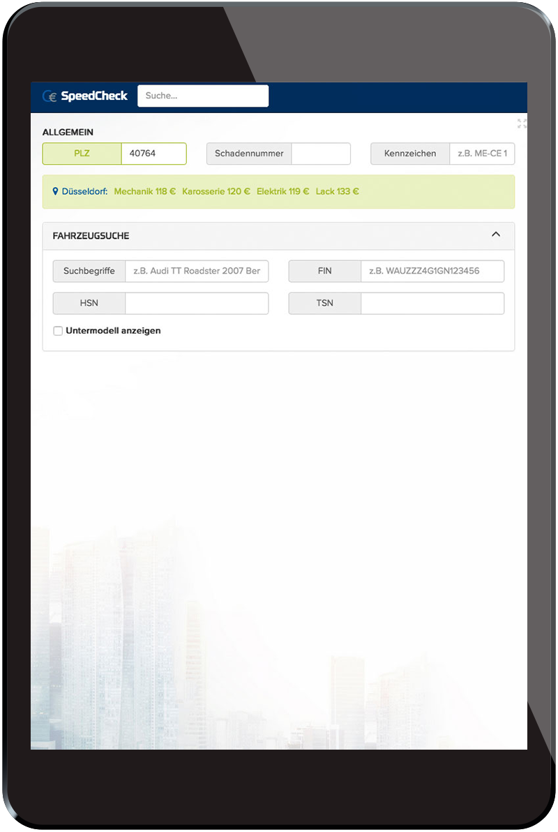
Task: Click the Düsseldorf location text
Action: tap(84, 191)
